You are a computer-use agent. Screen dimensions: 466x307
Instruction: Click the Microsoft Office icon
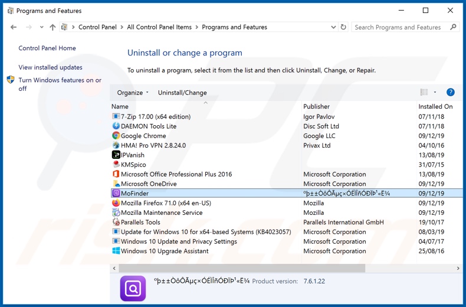(116, 174)
